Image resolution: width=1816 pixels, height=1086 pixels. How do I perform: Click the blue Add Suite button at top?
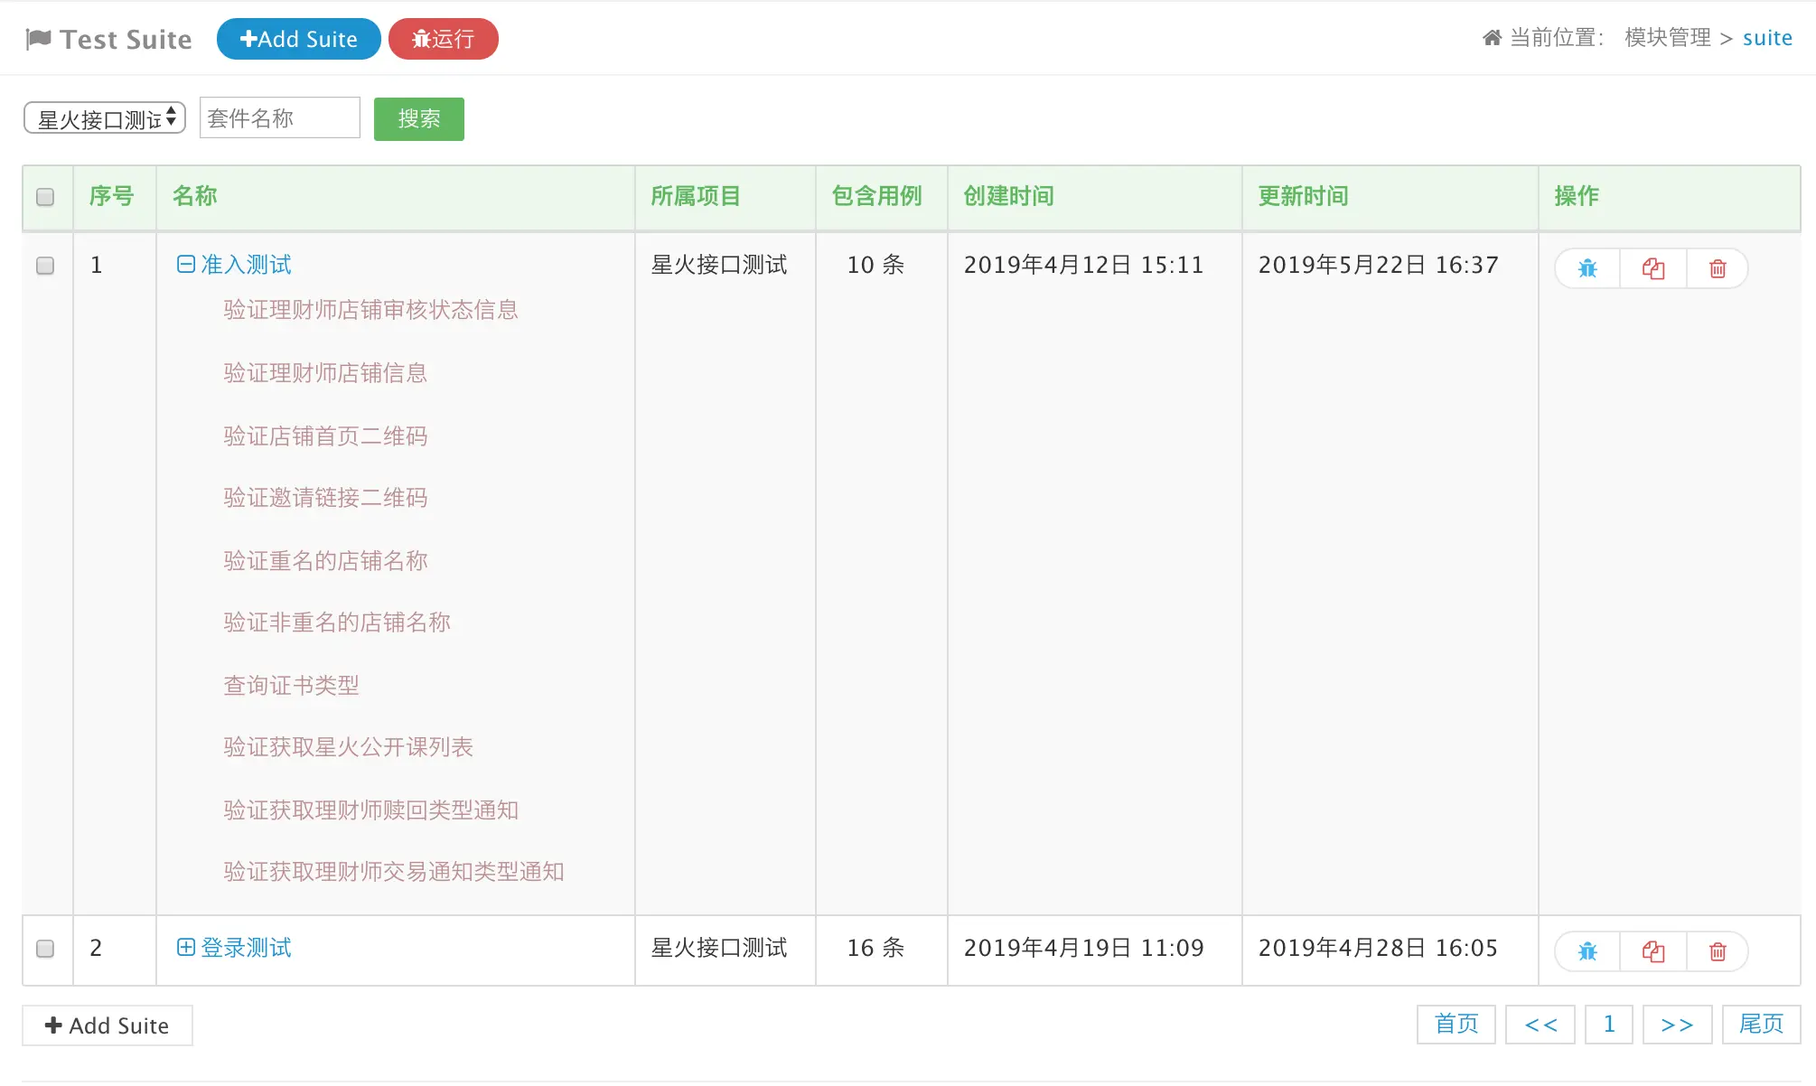(298, 39)
